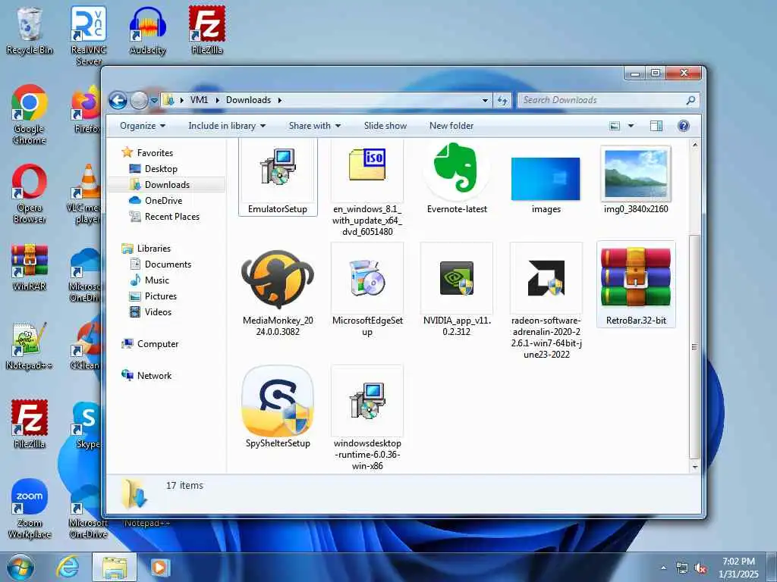Open Zoom Workplace desktop shortcut
Screen dimensions: 777x582
click(30, 508)
